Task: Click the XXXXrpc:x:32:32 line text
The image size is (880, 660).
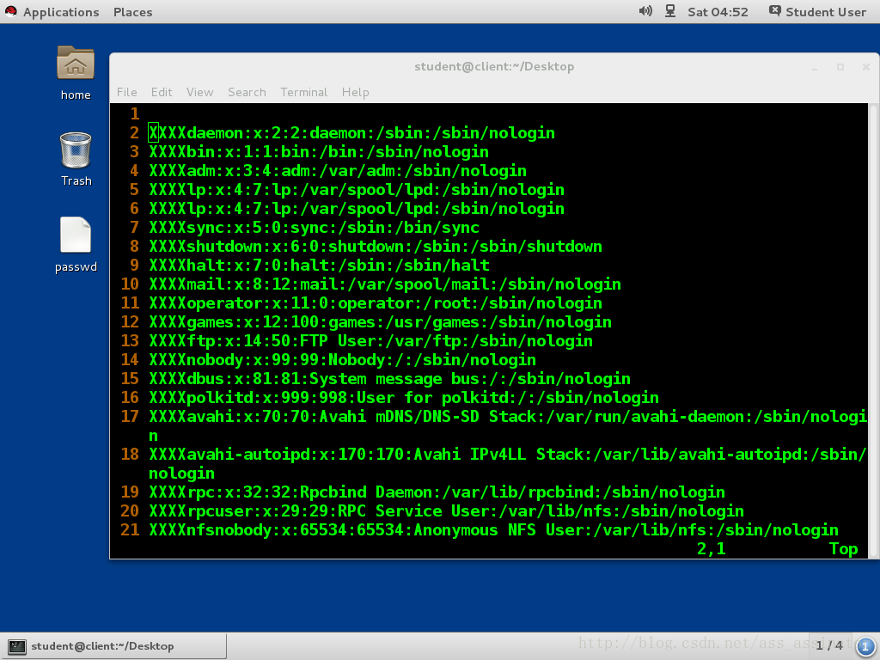Action: click(437, 492)
